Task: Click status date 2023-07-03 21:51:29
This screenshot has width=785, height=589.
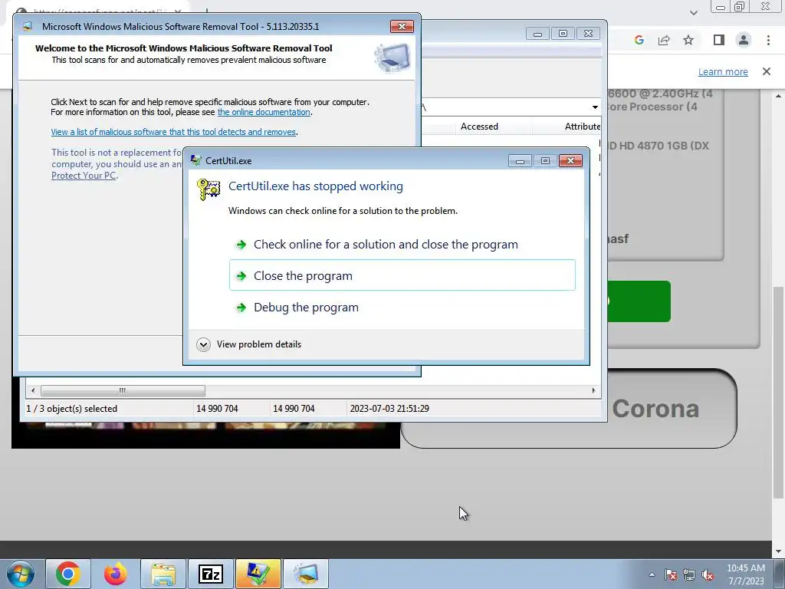Action: tap(389, 409)
